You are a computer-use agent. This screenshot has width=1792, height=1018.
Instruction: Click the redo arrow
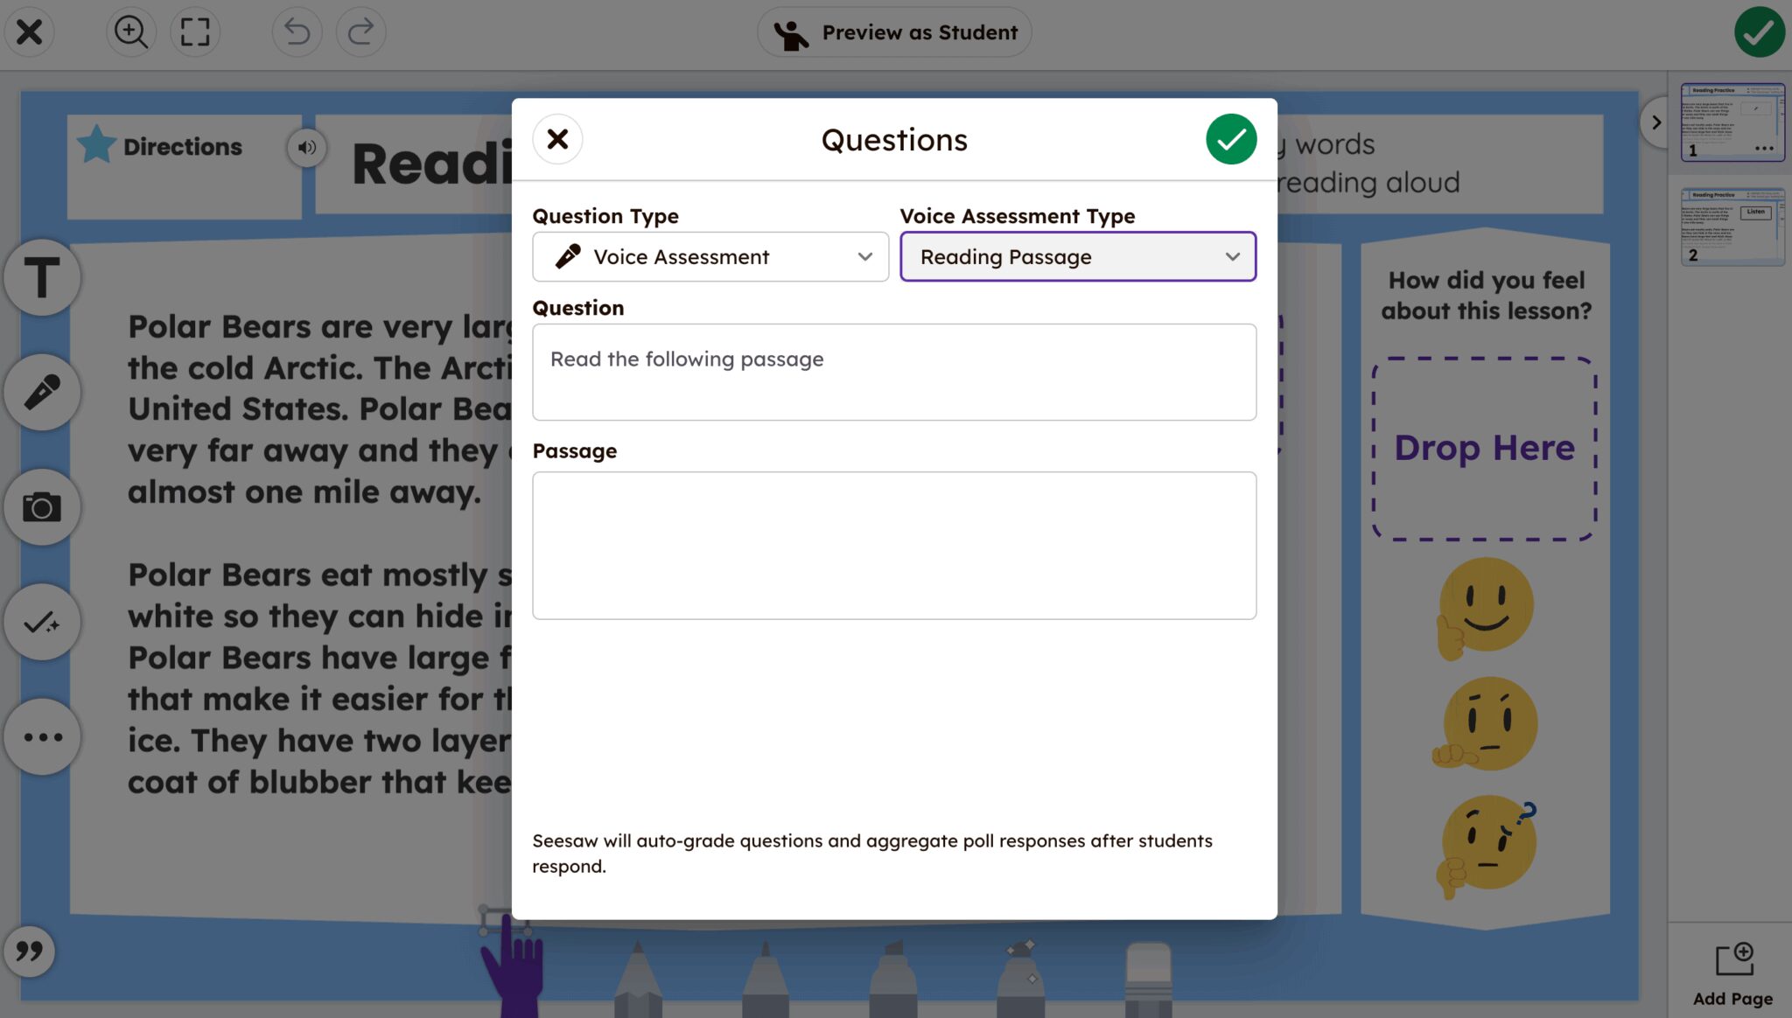pyautogui.click(x=360, y=31)
